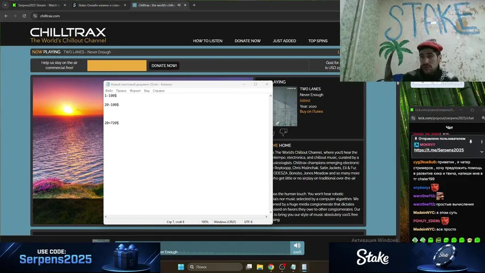Click Notepad horizontal scrollbar left arrow
Image resolution: width=485 pixels, height=273 pixels.
[106, 217]
